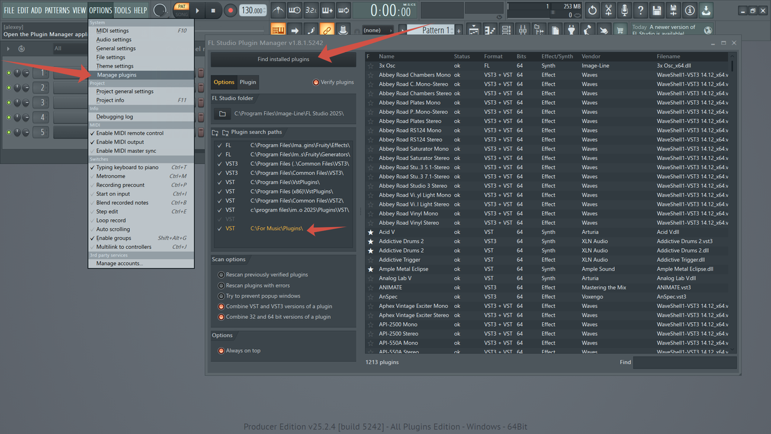Click the download content library icon
The height and width of the screenshot is (434, 771).
705,10
